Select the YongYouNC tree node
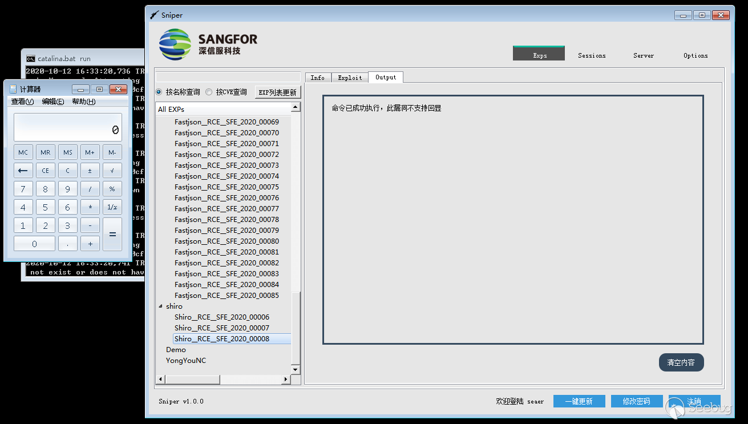748x424 pixels. [x=186, y=361]
